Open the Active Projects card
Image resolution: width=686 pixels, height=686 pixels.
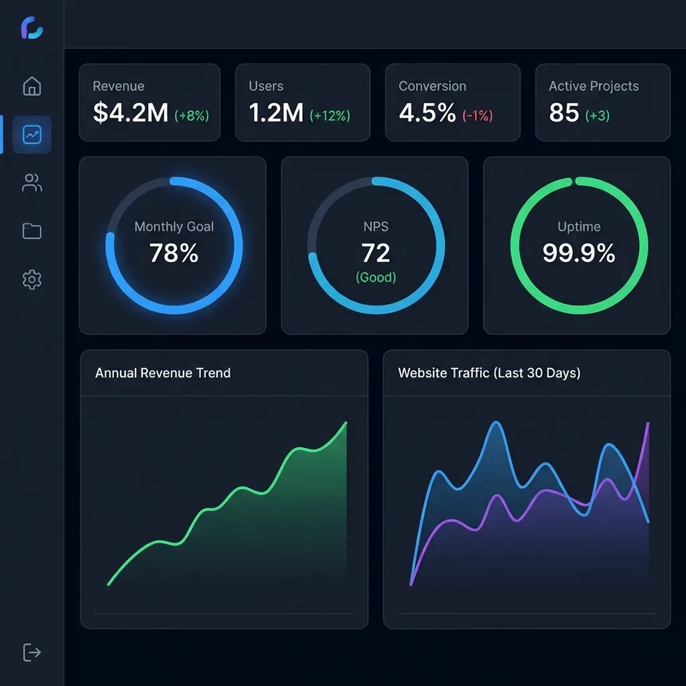tap(602, 102)
